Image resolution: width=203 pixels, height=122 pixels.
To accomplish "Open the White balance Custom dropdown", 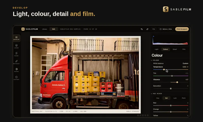I will coord(185,63).
